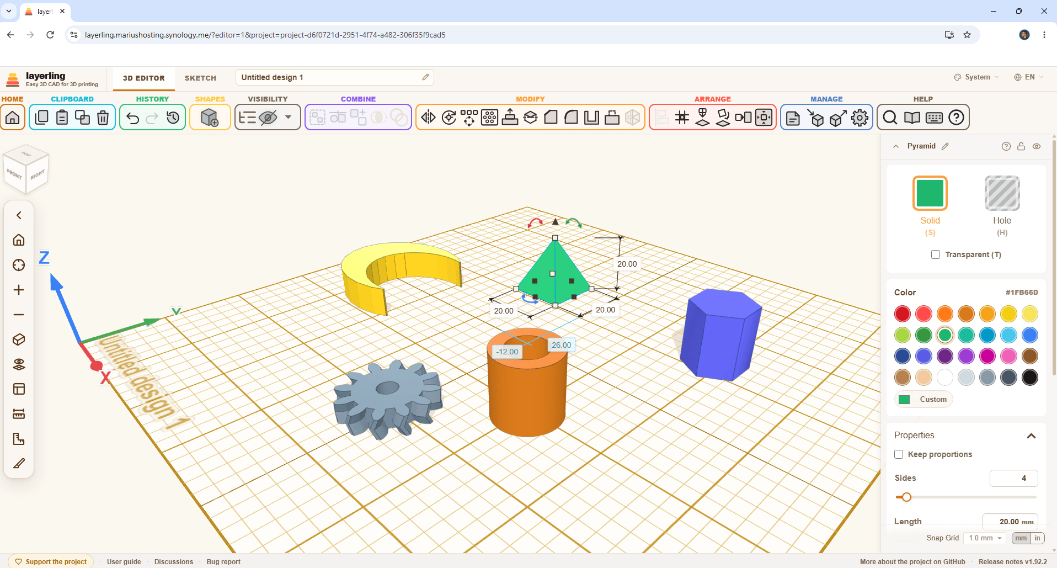The height and width of the screenshot is (568, 1057).
Task: Open the Shapes add-cube icon
Action: (x=210, y=118)
